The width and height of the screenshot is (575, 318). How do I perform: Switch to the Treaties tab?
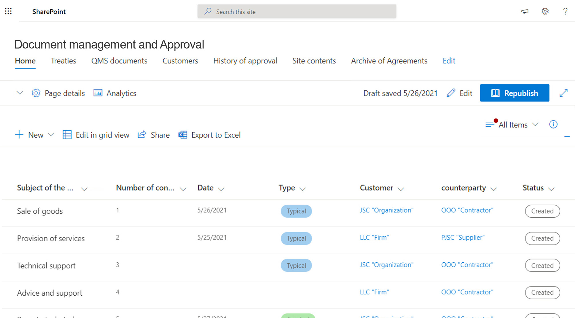click(63, 61)
